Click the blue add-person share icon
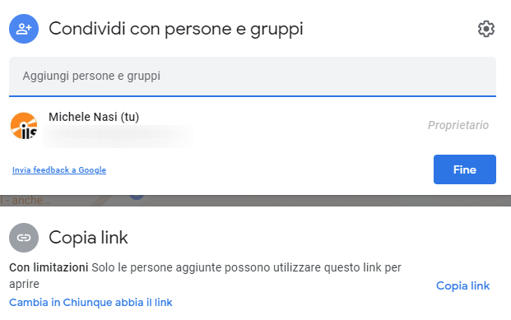Viewport: 511px width, 320px height. click(24, 29)
